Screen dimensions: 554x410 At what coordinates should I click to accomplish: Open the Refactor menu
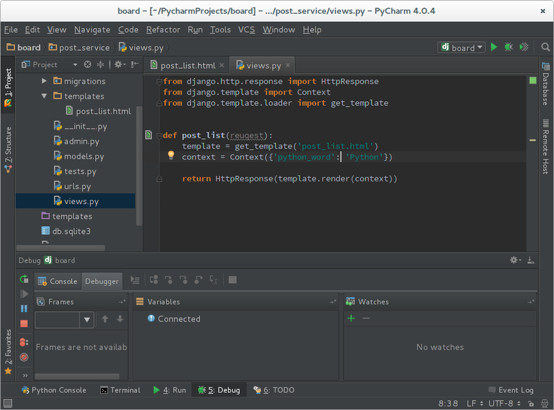click(x=163, y=29)
